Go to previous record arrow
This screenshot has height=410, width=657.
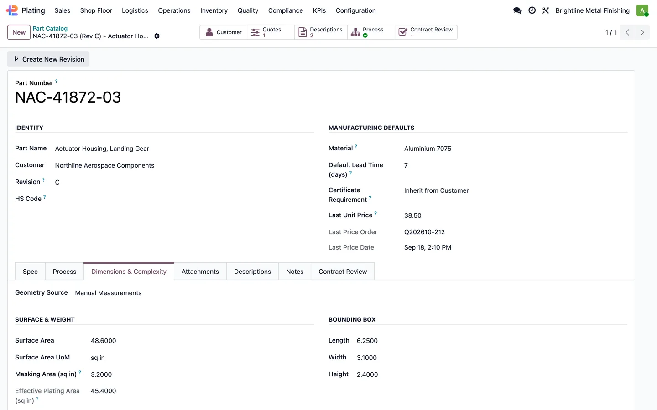(x=627, y=32)
